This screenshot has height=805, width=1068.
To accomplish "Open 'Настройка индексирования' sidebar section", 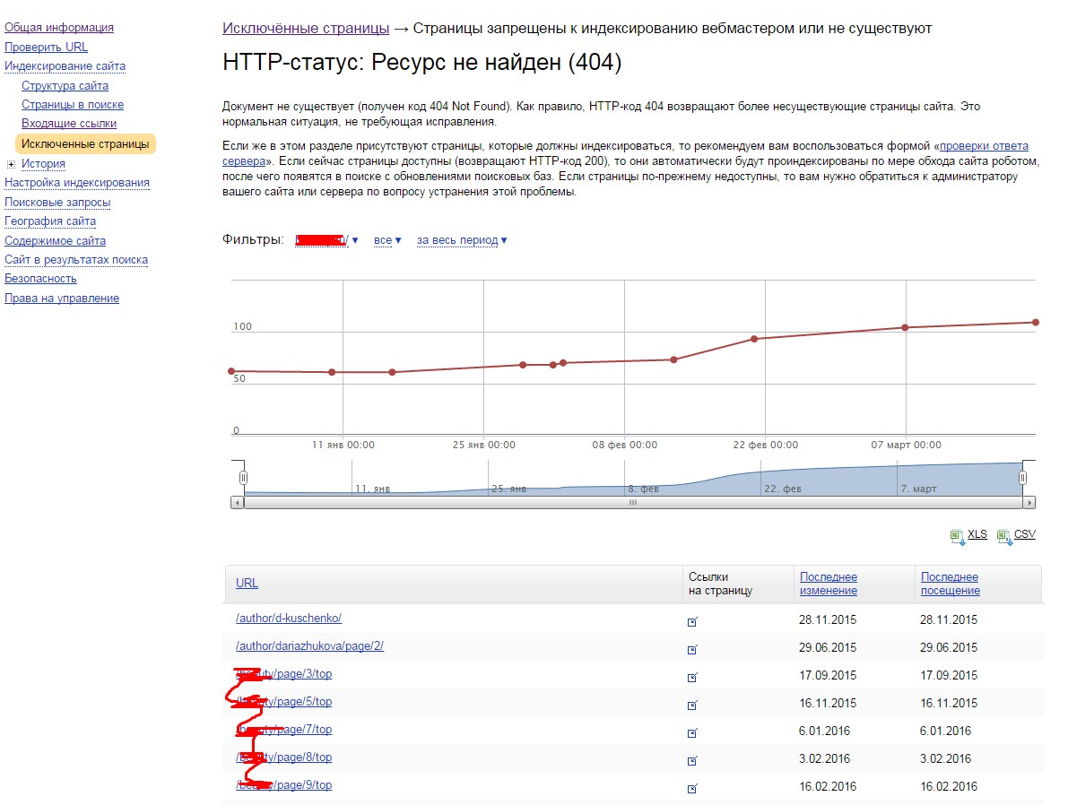I will click(77, 183).
